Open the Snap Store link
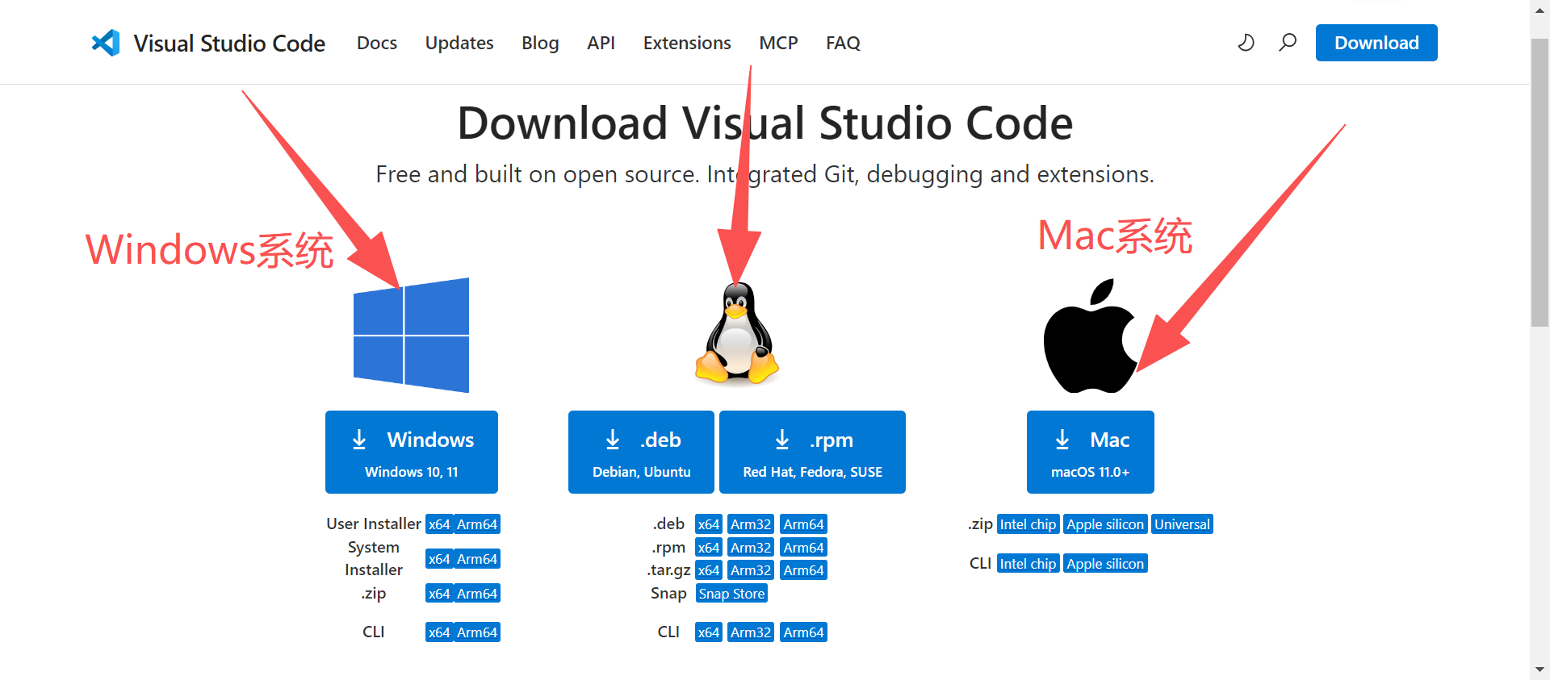The image size is (1550, 680). pyautogui.click(x=731, y=594)
